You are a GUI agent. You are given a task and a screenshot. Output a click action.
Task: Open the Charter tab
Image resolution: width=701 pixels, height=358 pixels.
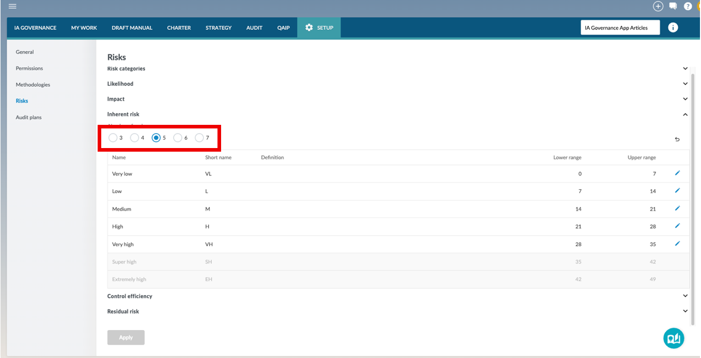(x=179, y=28)
